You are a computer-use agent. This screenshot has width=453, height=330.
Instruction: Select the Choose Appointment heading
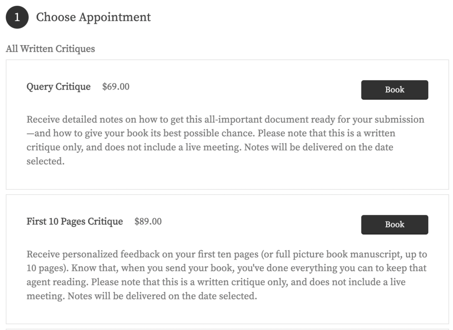(x=94, y=17)
